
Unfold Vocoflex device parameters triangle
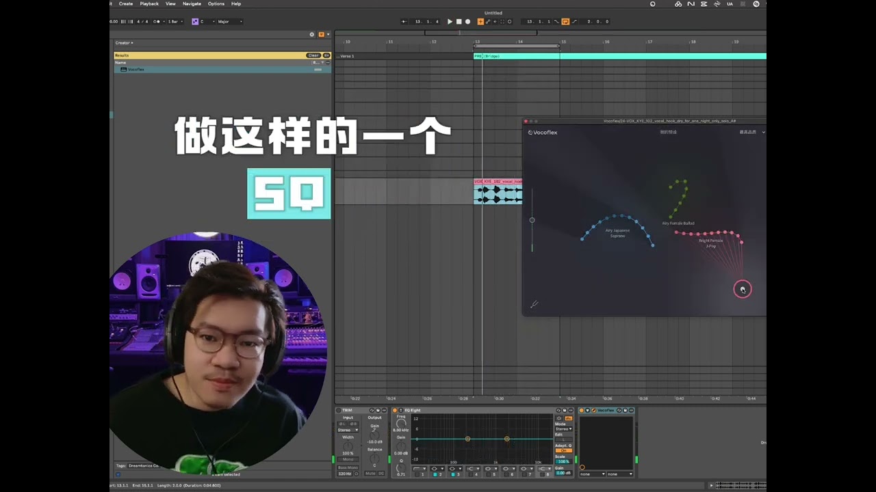[587, 410]
